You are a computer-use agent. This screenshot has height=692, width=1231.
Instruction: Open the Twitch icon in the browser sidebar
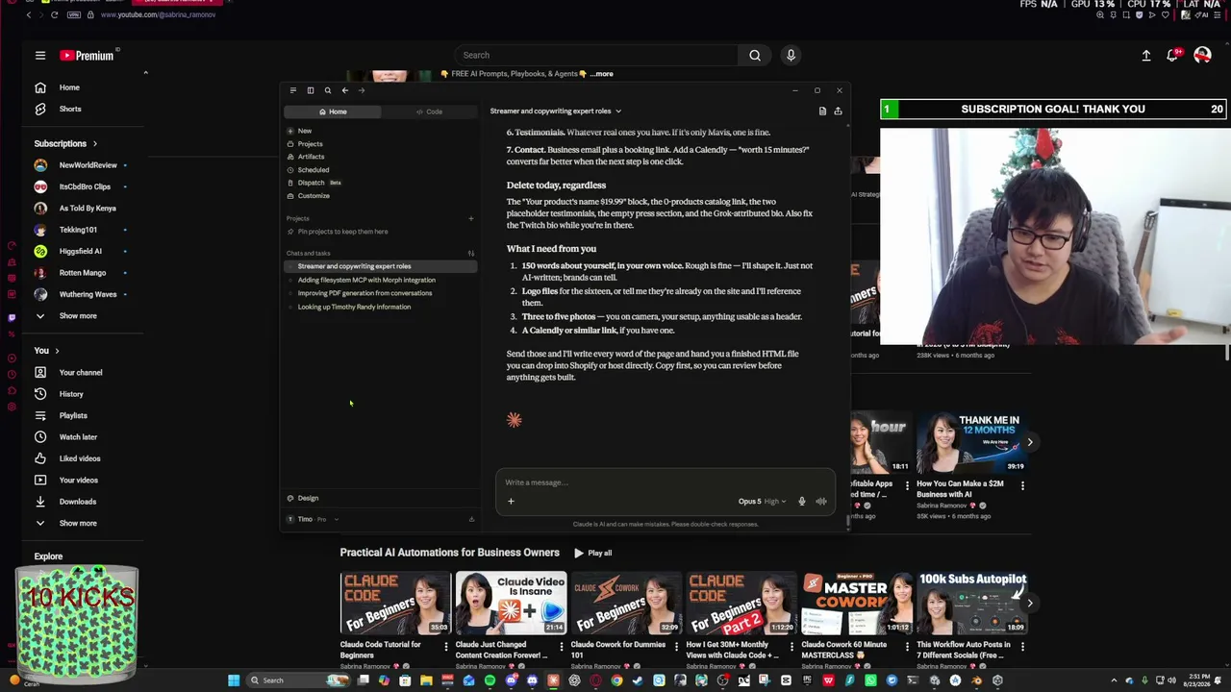[12, 316]
